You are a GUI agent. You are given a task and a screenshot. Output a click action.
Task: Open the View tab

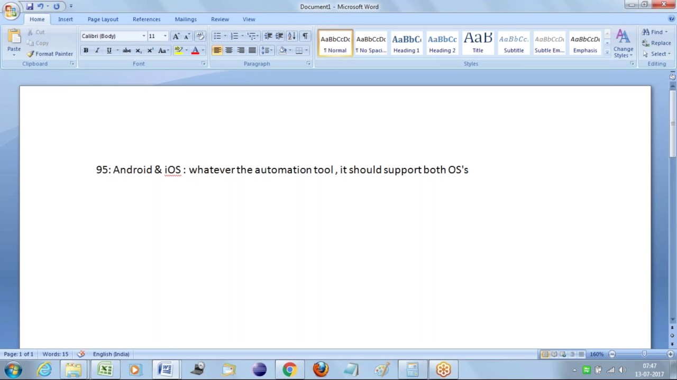coord(249,19)
